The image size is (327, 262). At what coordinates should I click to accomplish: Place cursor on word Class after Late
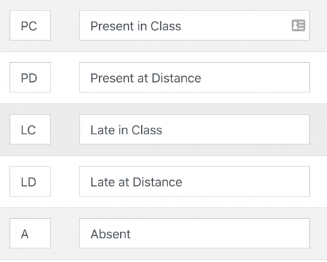pyautogui.click(x=147, y=130)
